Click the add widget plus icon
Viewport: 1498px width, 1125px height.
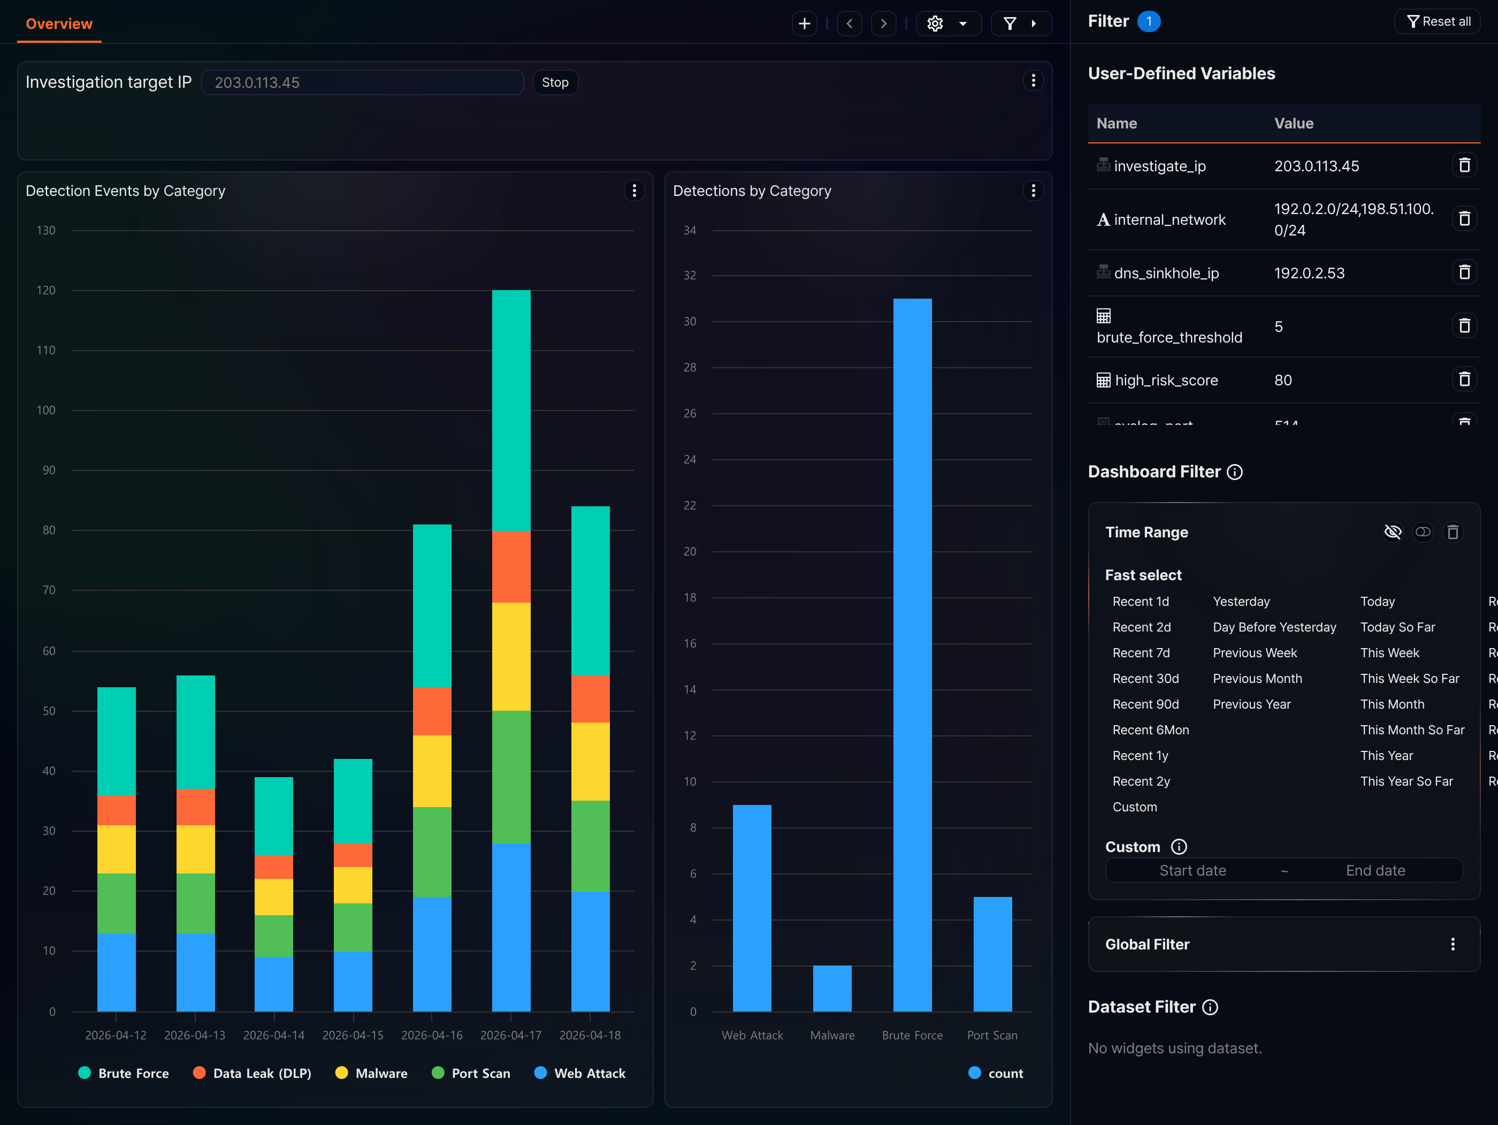tap(804, 24)
